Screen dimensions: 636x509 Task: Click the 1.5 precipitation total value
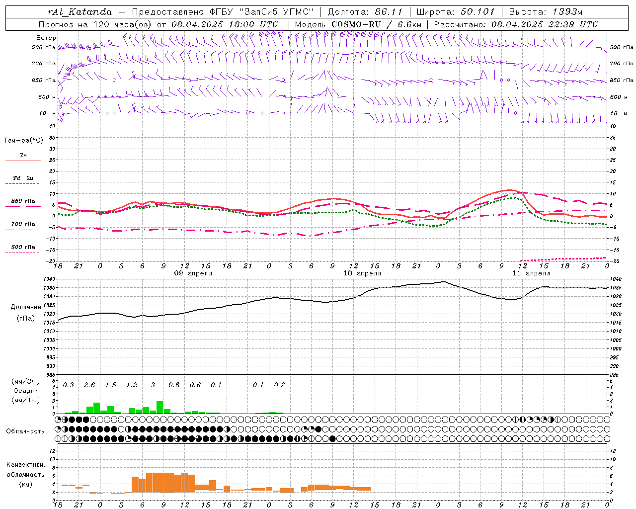point(111,385)
